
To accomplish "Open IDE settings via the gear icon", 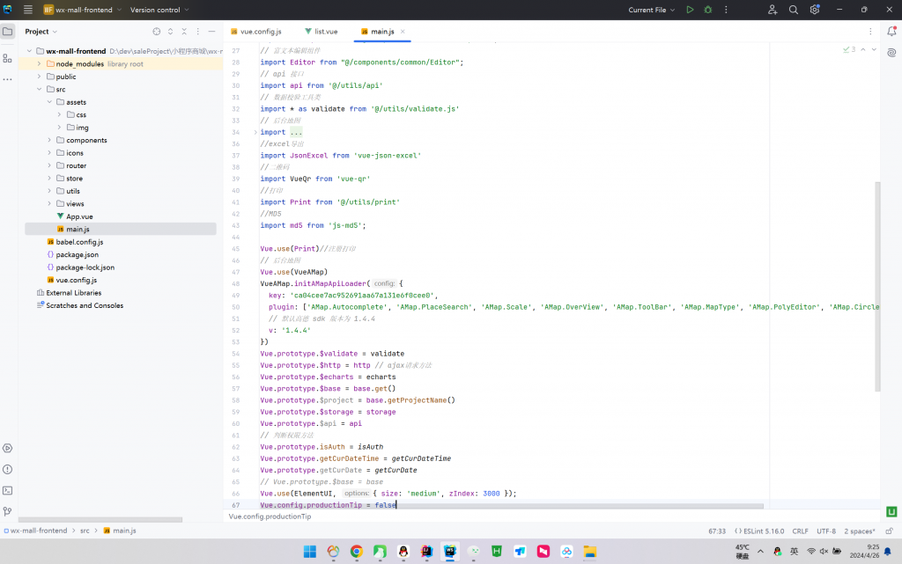I will [815, 10].
